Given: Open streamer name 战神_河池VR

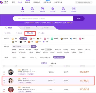Looking at the screenshot, I should coord(26,87).
